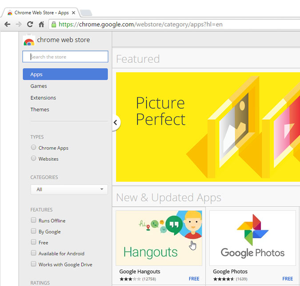The image size is (300, 286).
Task: Click the featured carousel previous arrow
Action: [116, 123]
